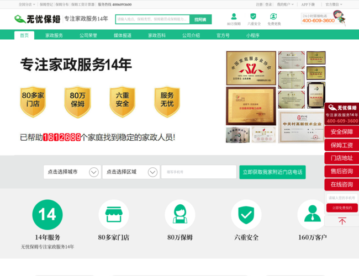Open the 媒体报道 navigation item
This screenshot has width=359, height=276.
click(x=123, y=35)
